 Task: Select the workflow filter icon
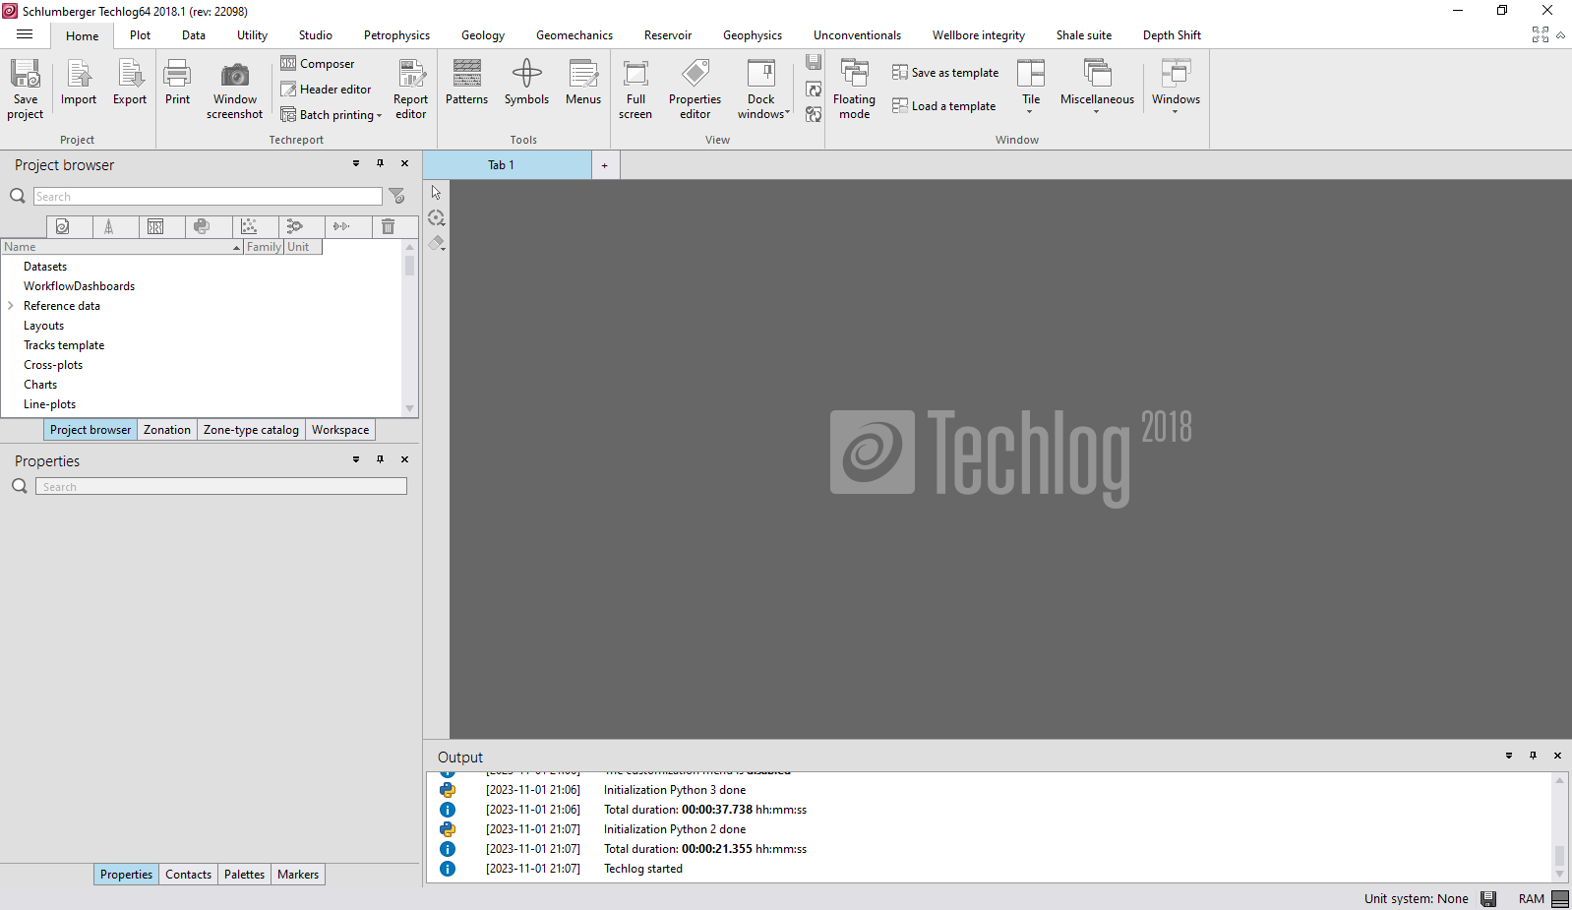pyautogui.click(x=295, y=227)
